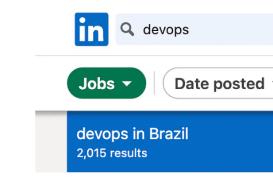Click the "Jobs" label on the green pill
Viewport: 273px width, 185px height.
click(x=97, y=84)
